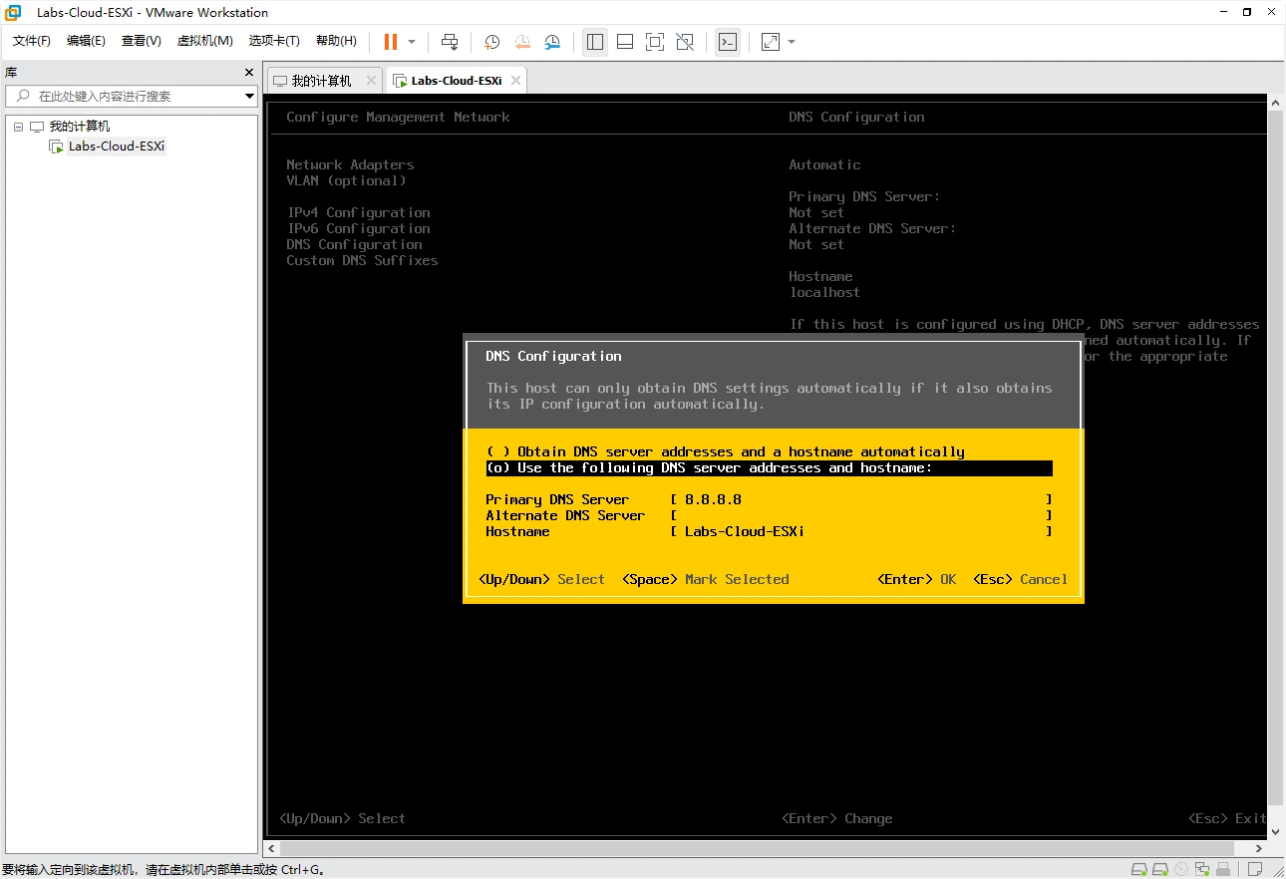Open the stretch guest dropdown arrow

tap(792, 42)
